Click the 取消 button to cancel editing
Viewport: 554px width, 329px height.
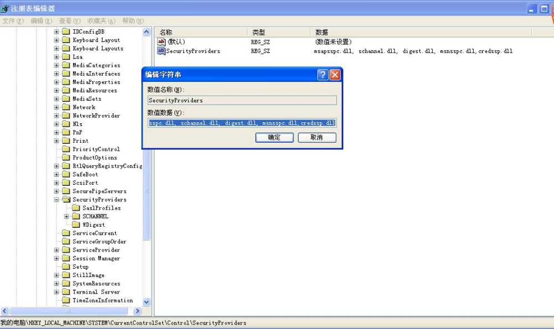pyautogui.click(x=317, y=137)
